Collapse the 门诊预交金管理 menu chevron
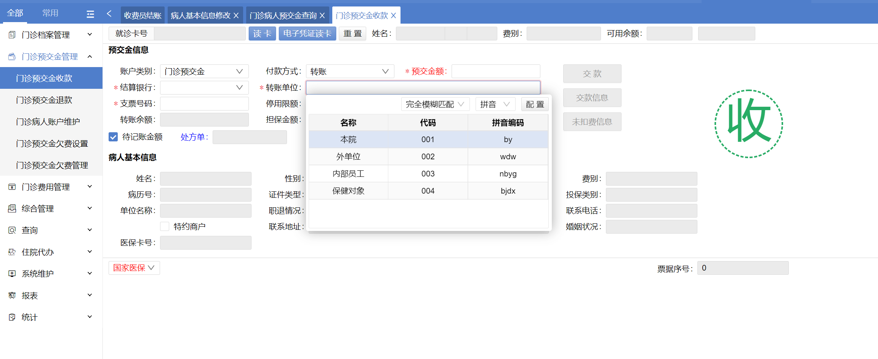 [90, 56]
